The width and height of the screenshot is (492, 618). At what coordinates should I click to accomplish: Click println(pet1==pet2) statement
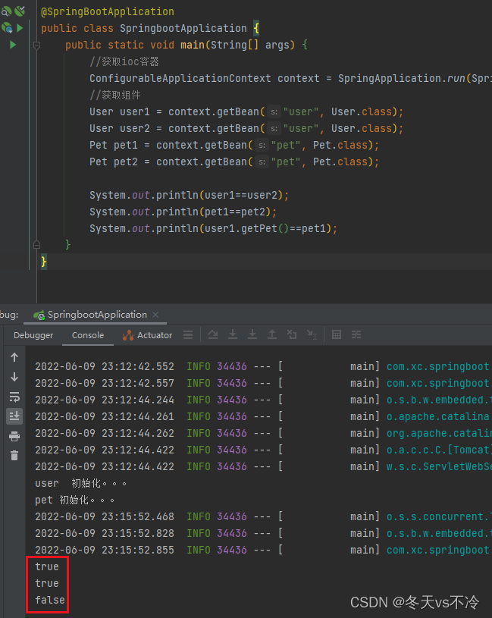coord(183,212)
